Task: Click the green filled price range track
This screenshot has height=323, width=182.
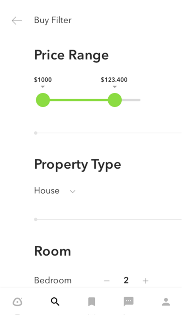Action: (x=79, y=100)
